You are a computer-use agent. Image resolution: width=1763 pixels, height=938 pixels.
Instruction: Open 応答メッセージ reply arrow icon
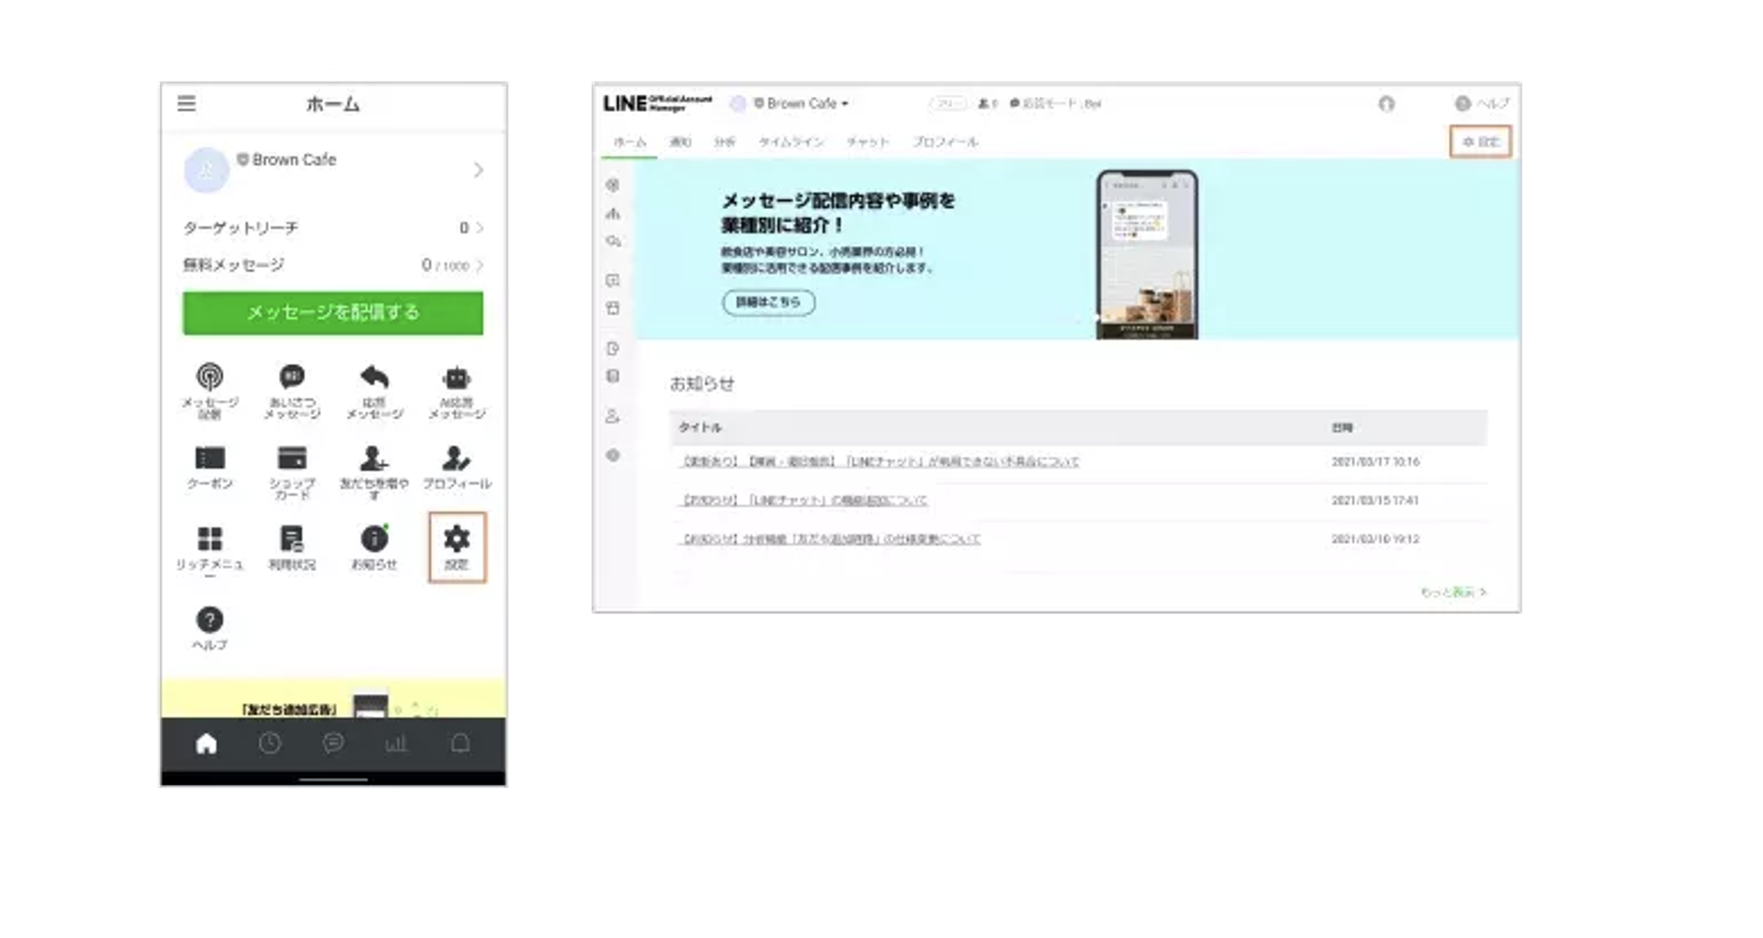[x=374, y=377]
